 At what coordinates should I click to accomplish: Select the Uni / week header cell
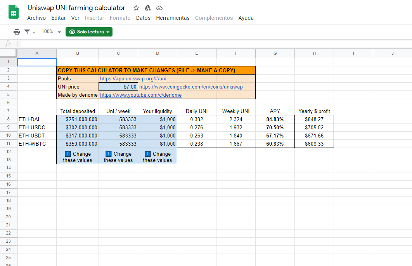[118, 111]
